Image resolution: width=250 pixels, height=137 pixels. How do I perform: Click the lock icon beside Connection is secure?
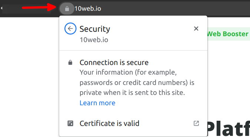(x=70, y=63)
